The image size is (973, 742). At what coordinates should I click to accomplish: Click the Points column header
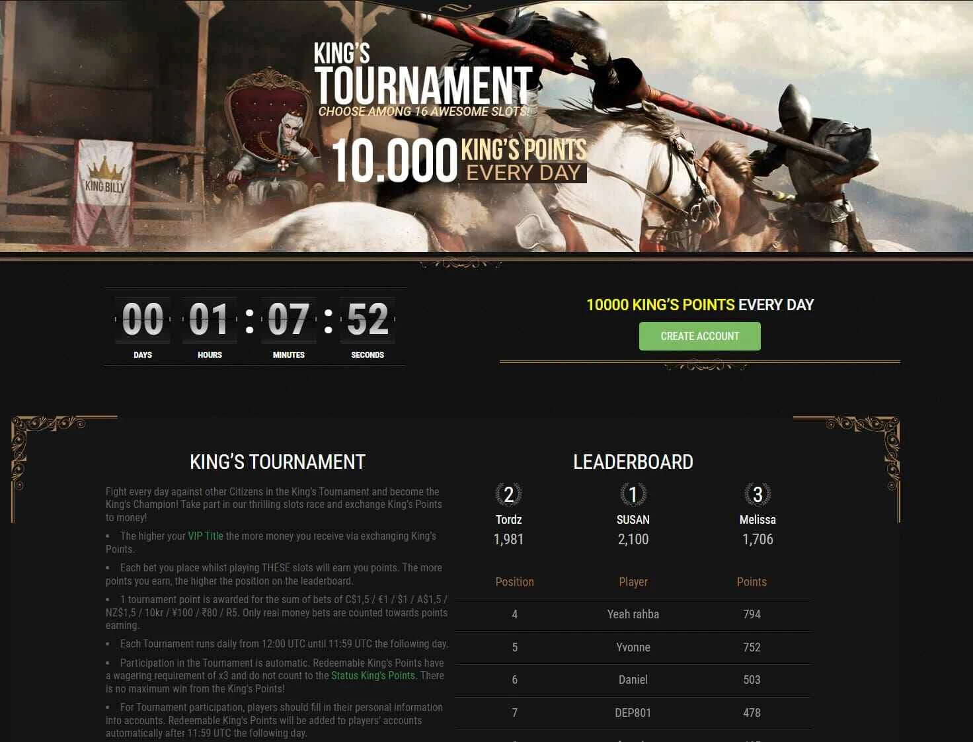coord(752,582)
